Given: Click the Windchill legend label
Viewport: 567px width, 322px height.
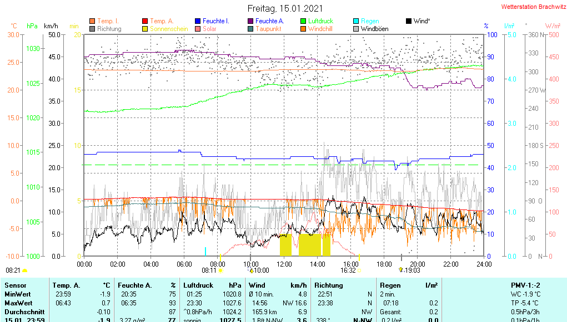Looking at the screenshot, I should pyautogui.click(x=320, y=29).
